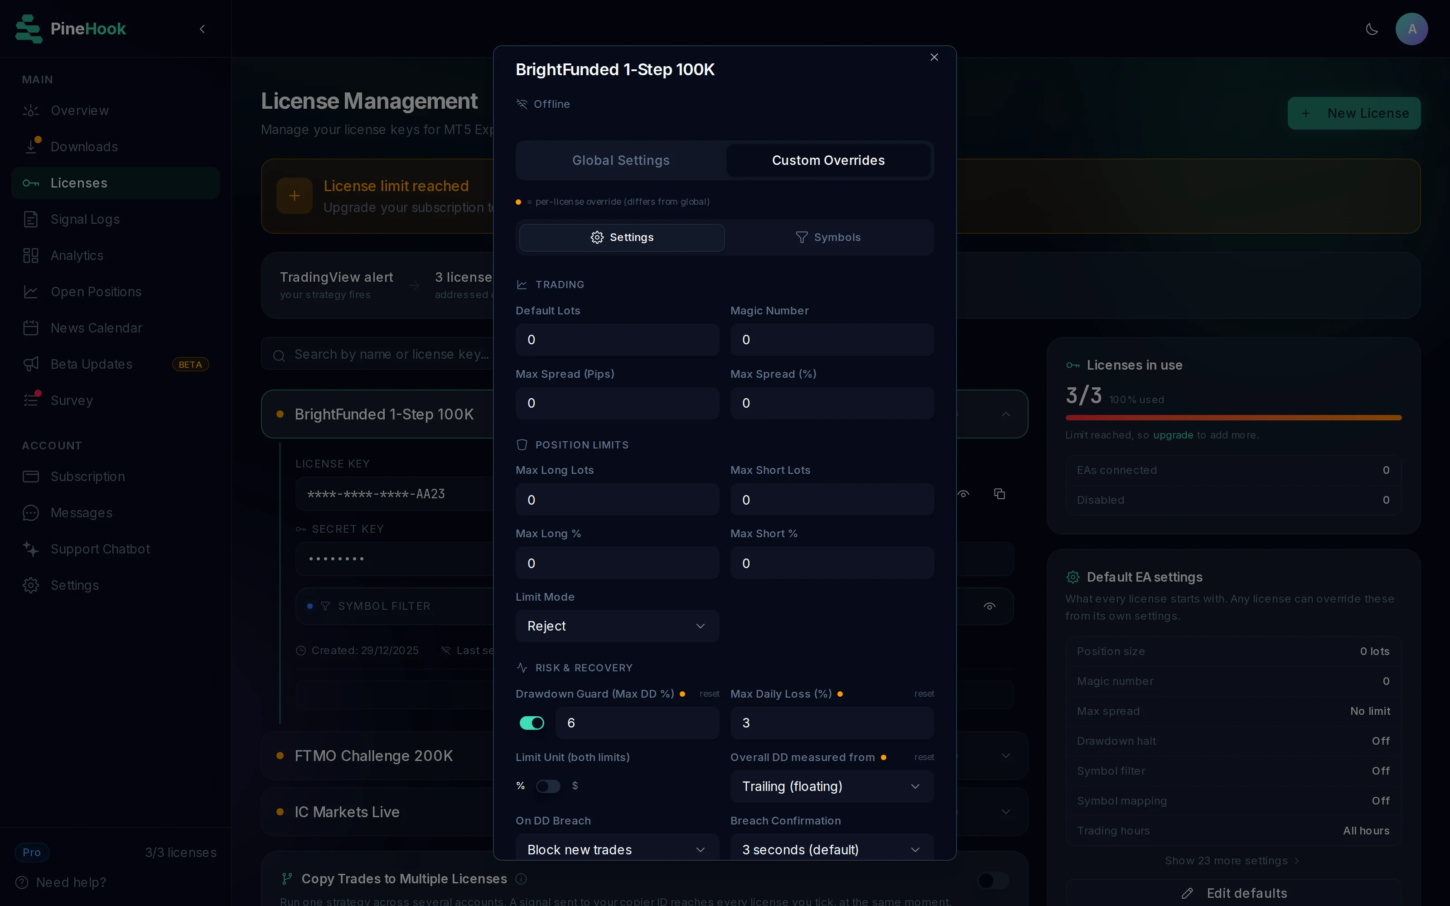Click the license search box

pos(377,354)
